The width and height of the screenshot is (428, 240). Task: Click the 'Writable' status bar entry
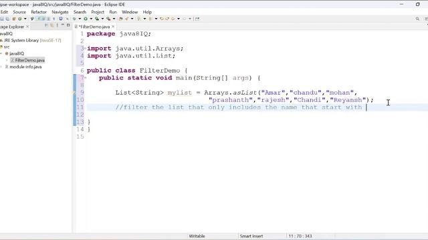click(197, 236)
